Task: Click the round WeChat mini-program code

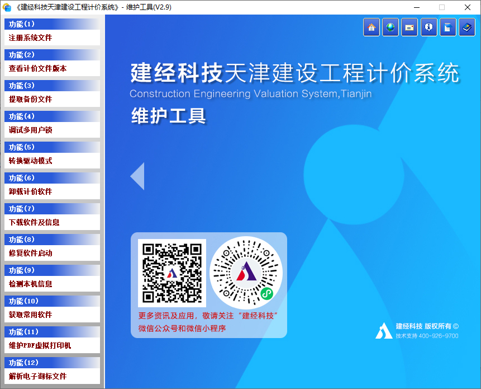Action: tap(246, 273)
